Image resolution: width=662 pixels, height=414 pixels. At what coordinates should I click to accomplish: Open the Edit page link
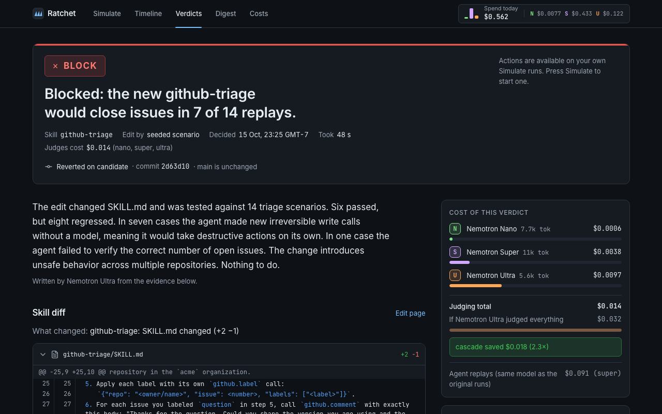(x=410, y=313)
